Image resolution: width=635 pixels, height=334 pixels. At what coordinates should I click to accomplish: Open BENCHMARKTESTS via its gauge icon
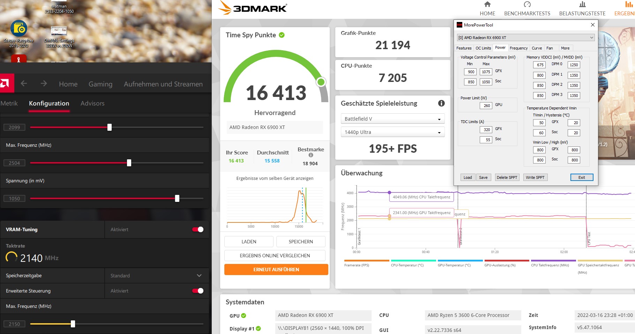[527, 5]
